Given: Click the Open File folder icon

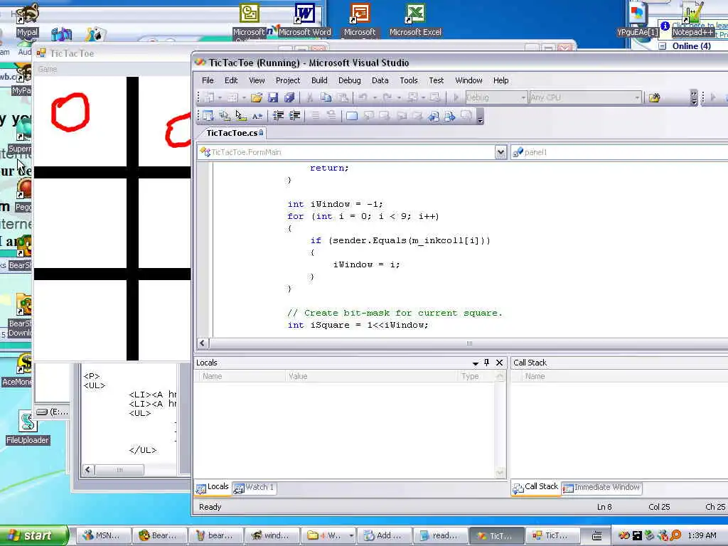Looking at the screenshot, I should (256, 97).
